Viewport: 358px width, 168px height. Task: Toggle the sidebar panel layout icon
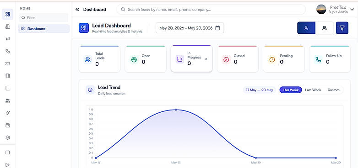point(7,152)
